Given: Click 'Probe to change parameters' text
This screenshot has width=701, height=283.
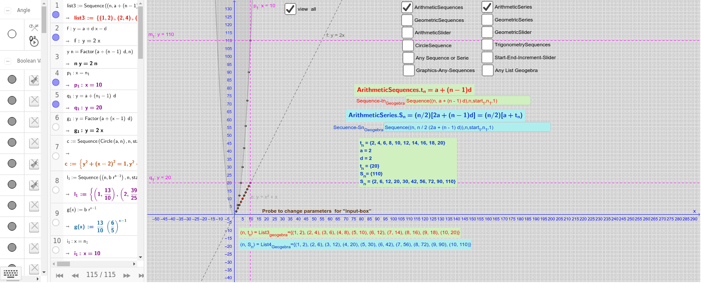Looking at the screenshot, I should [317, 211].
